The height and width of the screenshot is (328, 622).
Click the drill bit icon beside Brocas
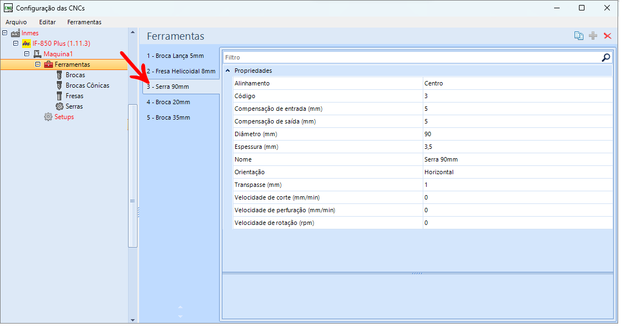coord(59,75)
